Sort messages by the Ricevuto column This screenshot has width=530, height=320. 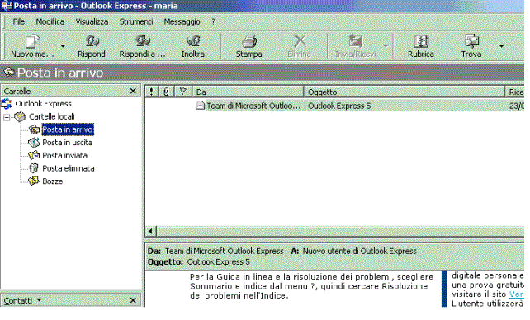[514, 92]
